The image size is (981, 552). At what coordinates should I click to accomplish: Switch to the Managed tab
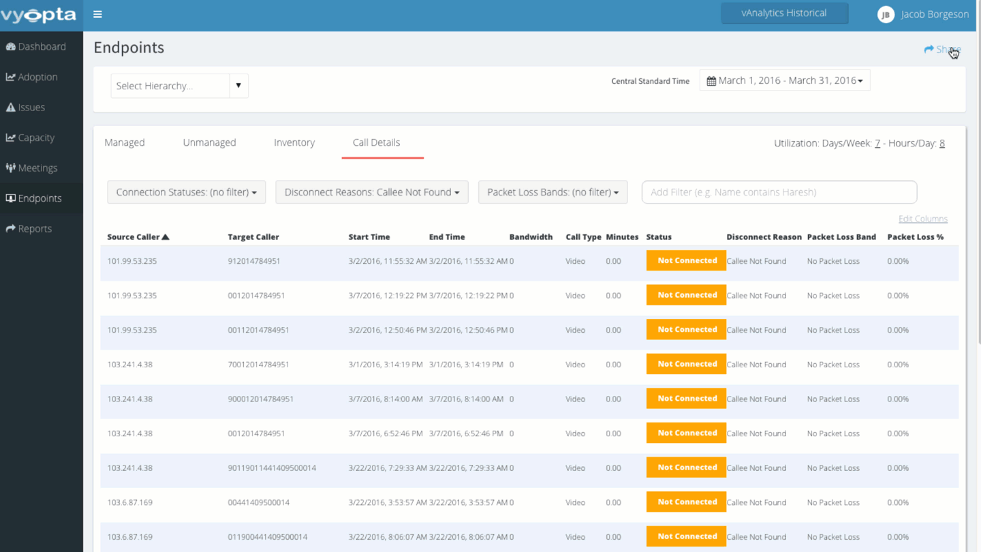click(x=125, y=142)
